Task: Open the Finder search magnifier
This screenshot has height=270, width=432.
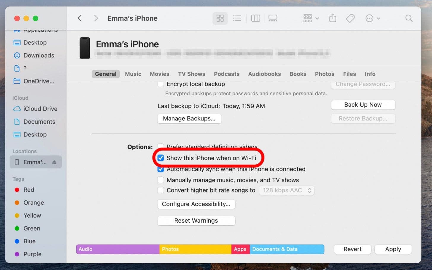Action: tap(409, 18)
